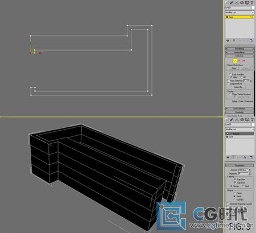Open Create tab in the yellow Line panel
256x233 pixels.
coord(227,2)
